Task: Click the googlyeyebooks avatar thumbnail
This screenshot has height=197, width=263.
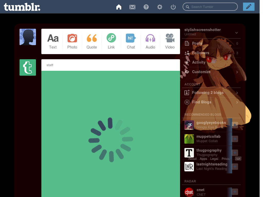Action: (x=189, y=125)
